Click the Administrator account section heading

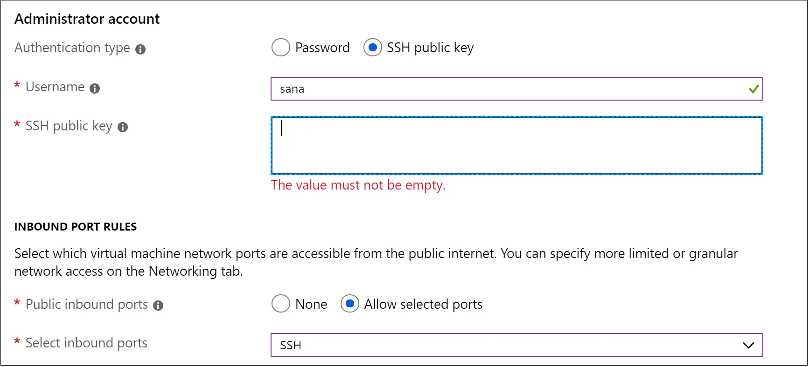(87, 19)
